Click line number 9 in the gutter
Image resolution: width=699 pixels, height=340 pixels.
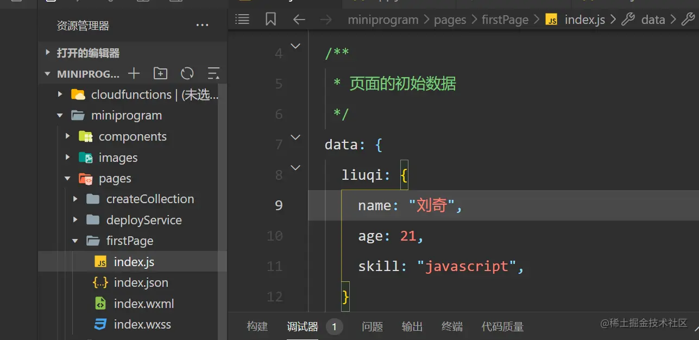(279, 205)
